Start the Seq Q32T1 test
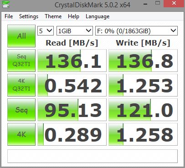Viewport: 185px width, 168px height. 21,61
